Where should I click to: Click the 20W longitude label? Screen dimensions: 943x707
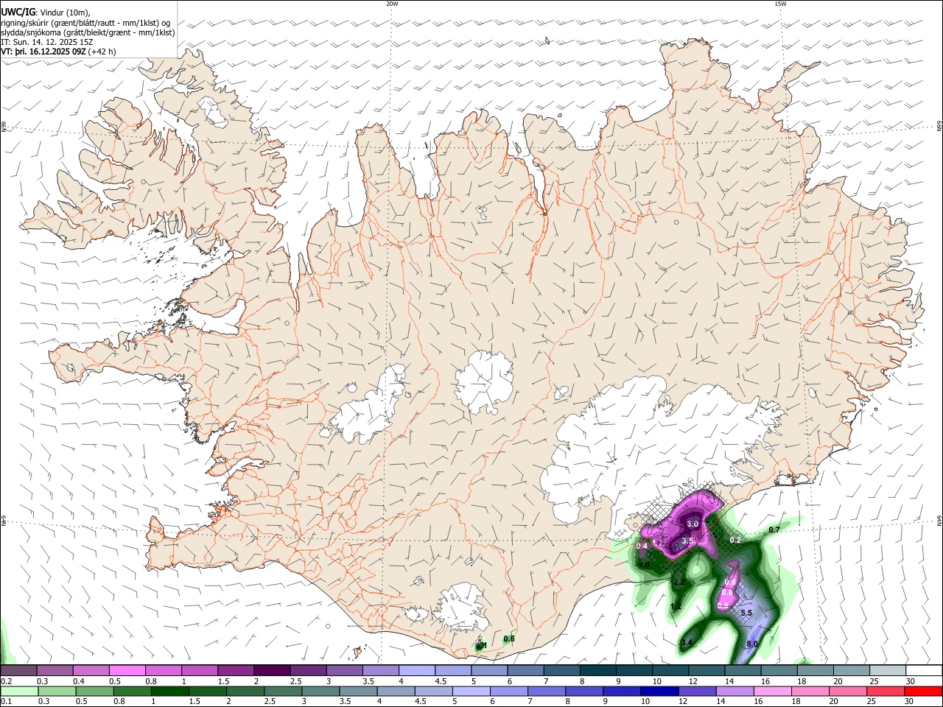392,4
